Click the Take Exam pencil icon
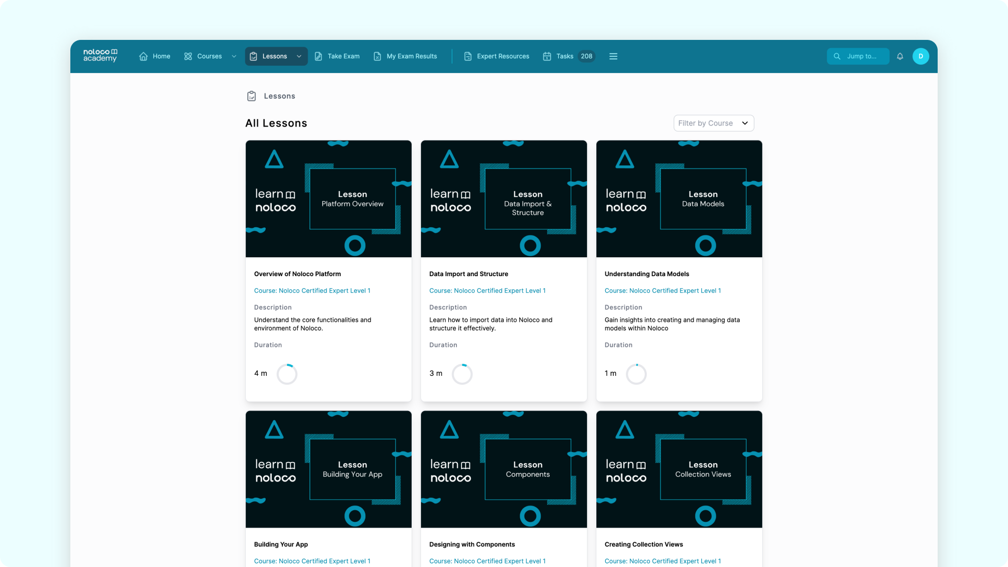1008x567 pixels. coord(318,56)
